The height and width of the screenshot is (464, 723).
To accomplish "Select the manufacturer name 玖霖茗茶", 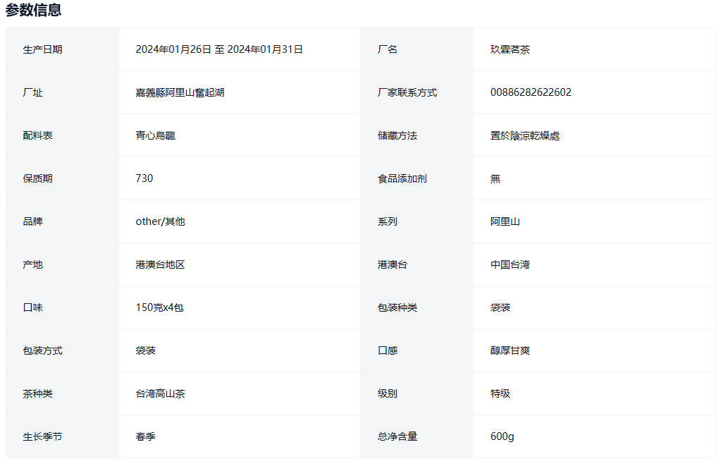I will (509, 49).
